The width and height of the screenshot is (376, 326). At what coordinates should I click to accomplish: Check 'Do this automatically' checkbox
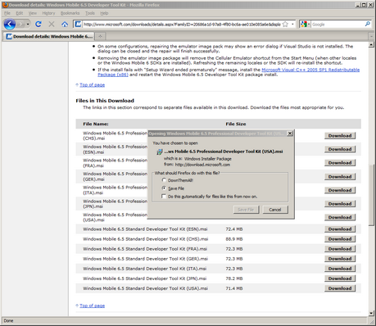[164, 197]
